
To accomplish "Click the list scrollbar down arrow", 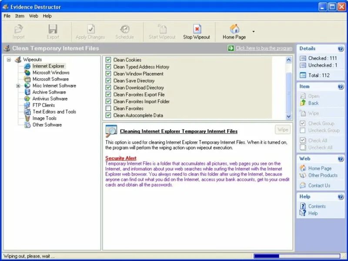I will coord(288,116).
